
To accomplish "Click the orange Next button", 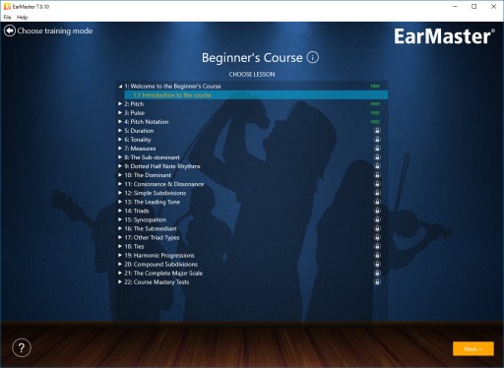I will 473,348.
